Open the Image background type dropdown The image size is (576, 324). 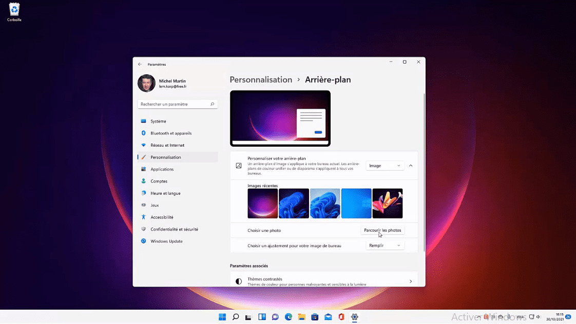pyautogui.click(x=385, y=166)
